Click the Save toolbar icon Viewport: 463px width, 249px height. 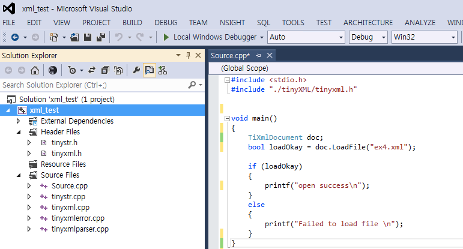(x=88, y=37)
